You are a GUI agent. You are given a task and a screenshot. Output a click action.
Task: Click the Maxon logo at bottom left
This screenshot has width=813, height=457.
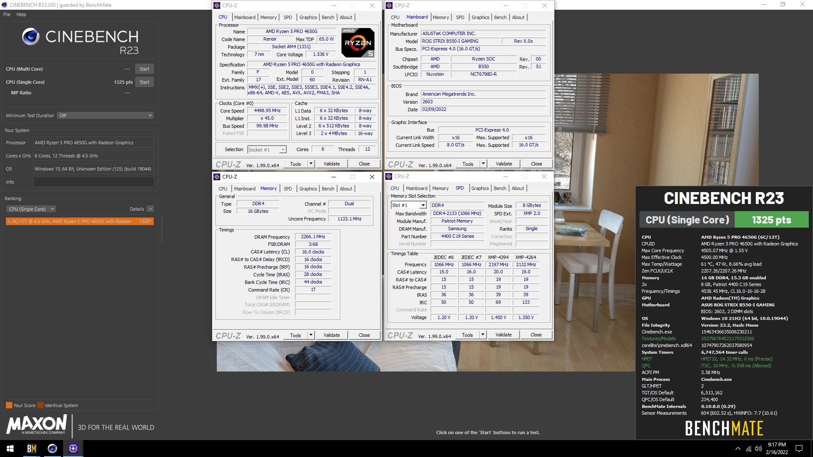click(36, 424)
